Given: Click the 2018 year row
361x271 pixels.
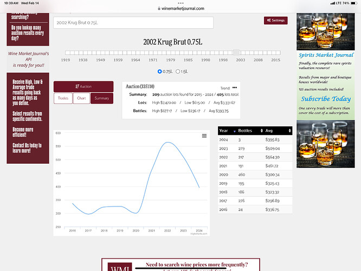Looking at the screenshot, I should [x=255, y=192].
